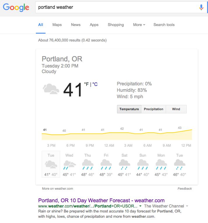
Task: Open Portland 10 Day Weather Forecast link
Action: [101, 200]
